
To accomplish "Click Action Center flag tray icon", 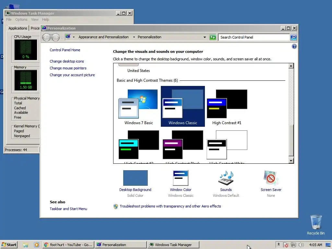I will coord(285,245).
